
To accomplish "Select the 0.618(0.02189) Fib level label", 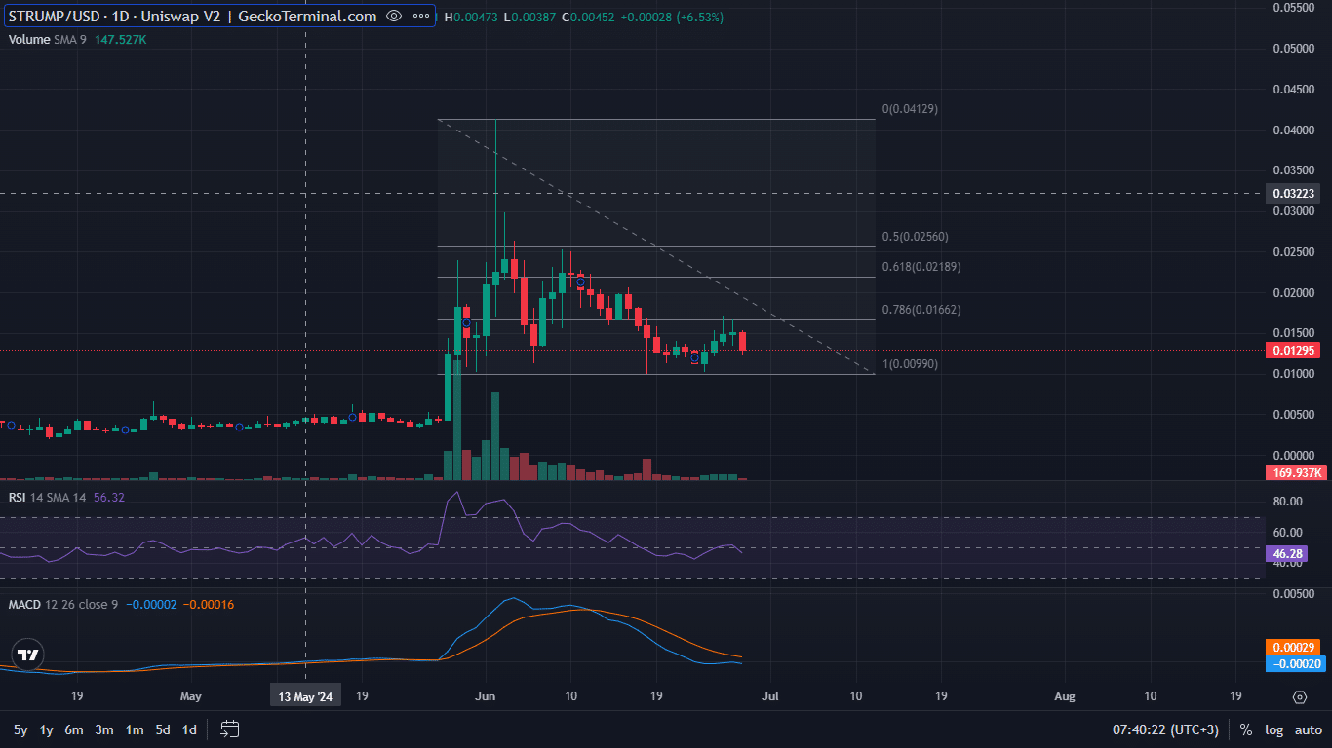I will point(921,266).
